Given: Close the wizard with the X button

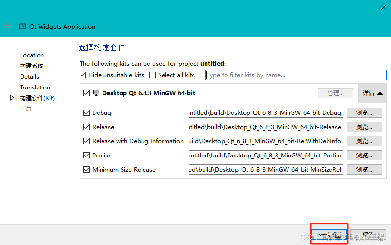Looking at the screenshot, I should 384,7.
